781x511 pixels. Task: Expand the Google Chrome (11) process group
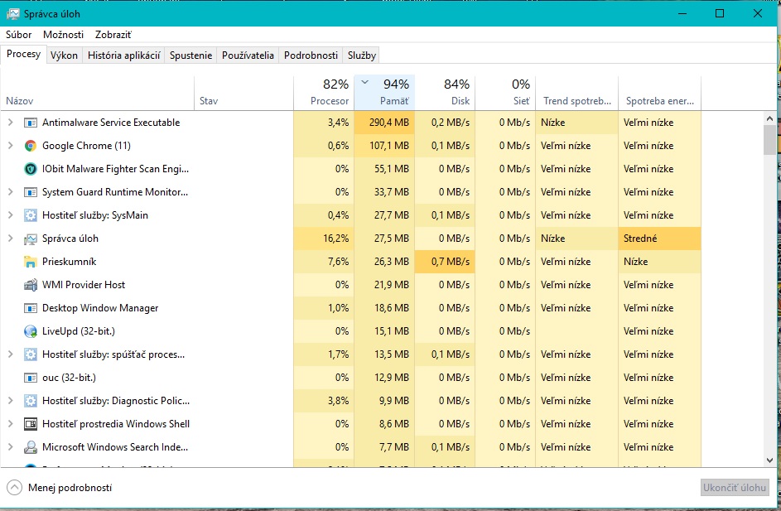click(11, 146)
